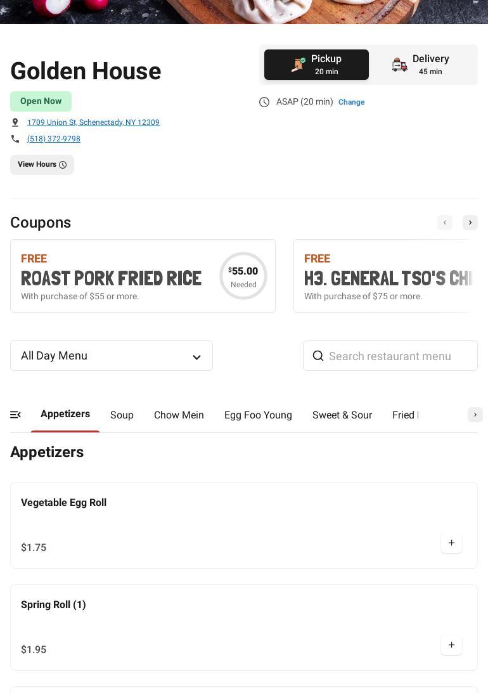Select the Roast Pork Fried Rice coupon

pyautogui.click(x=143, y=276)
